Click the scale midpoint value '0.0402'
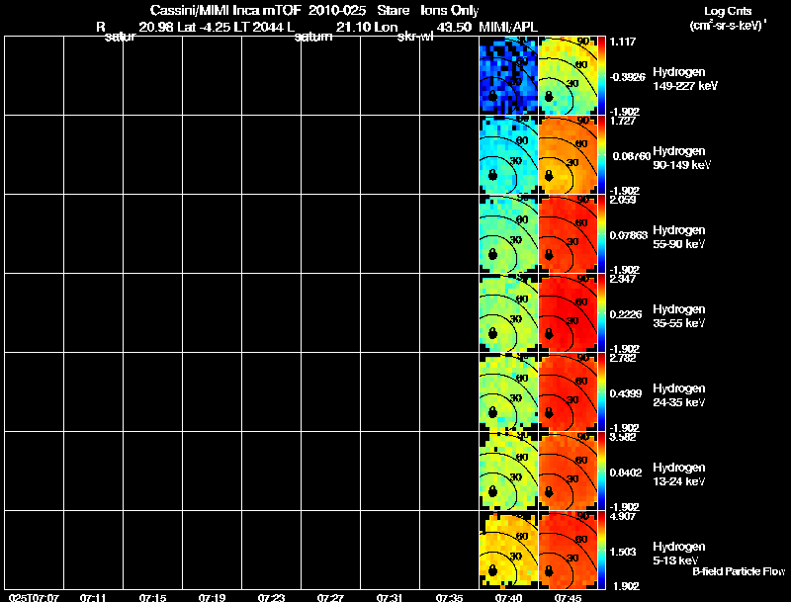This screenshot has width=791, height=602. [626, 473]
